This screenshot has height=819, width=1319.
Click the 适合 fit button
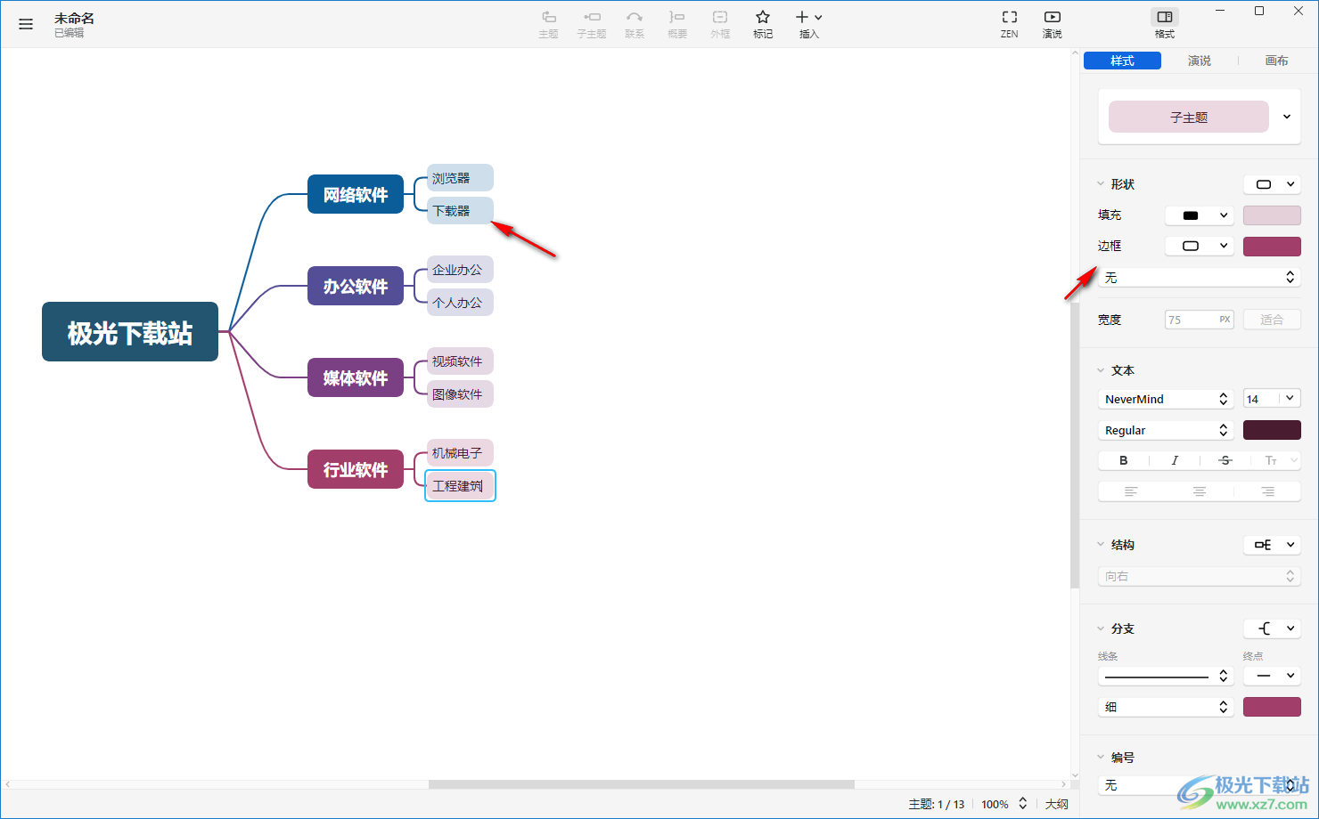coord(1272,320)
